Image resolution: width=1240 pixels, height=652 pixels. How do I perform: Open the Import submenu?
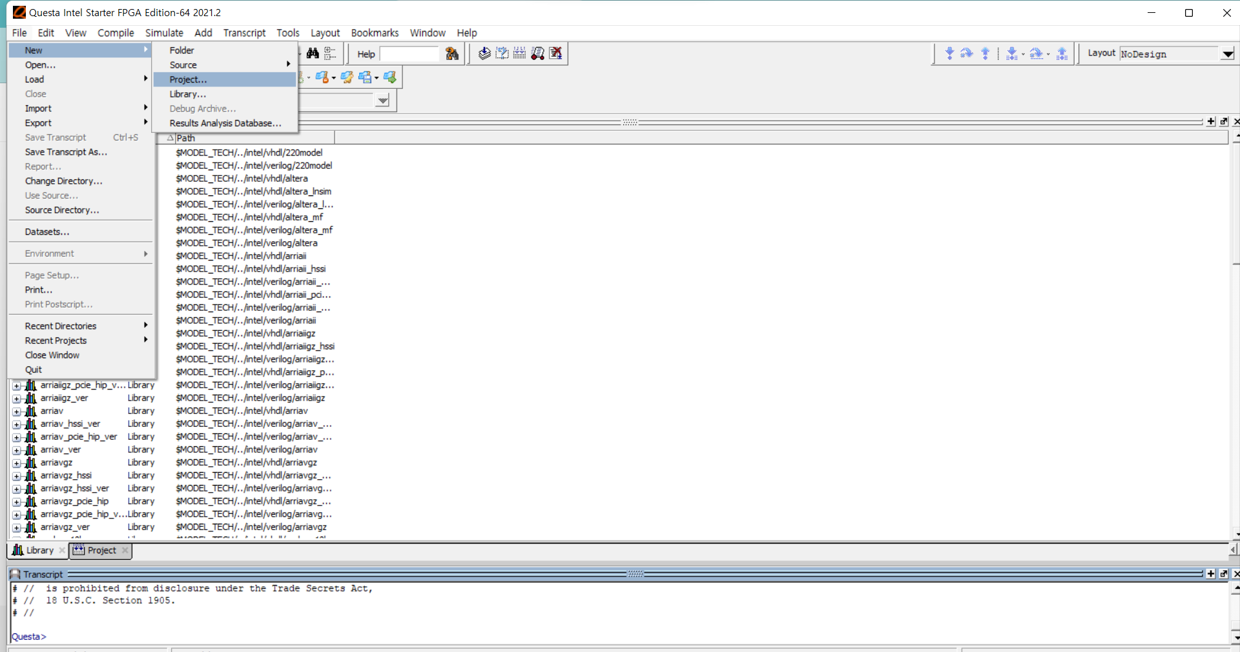coord(81,108)
